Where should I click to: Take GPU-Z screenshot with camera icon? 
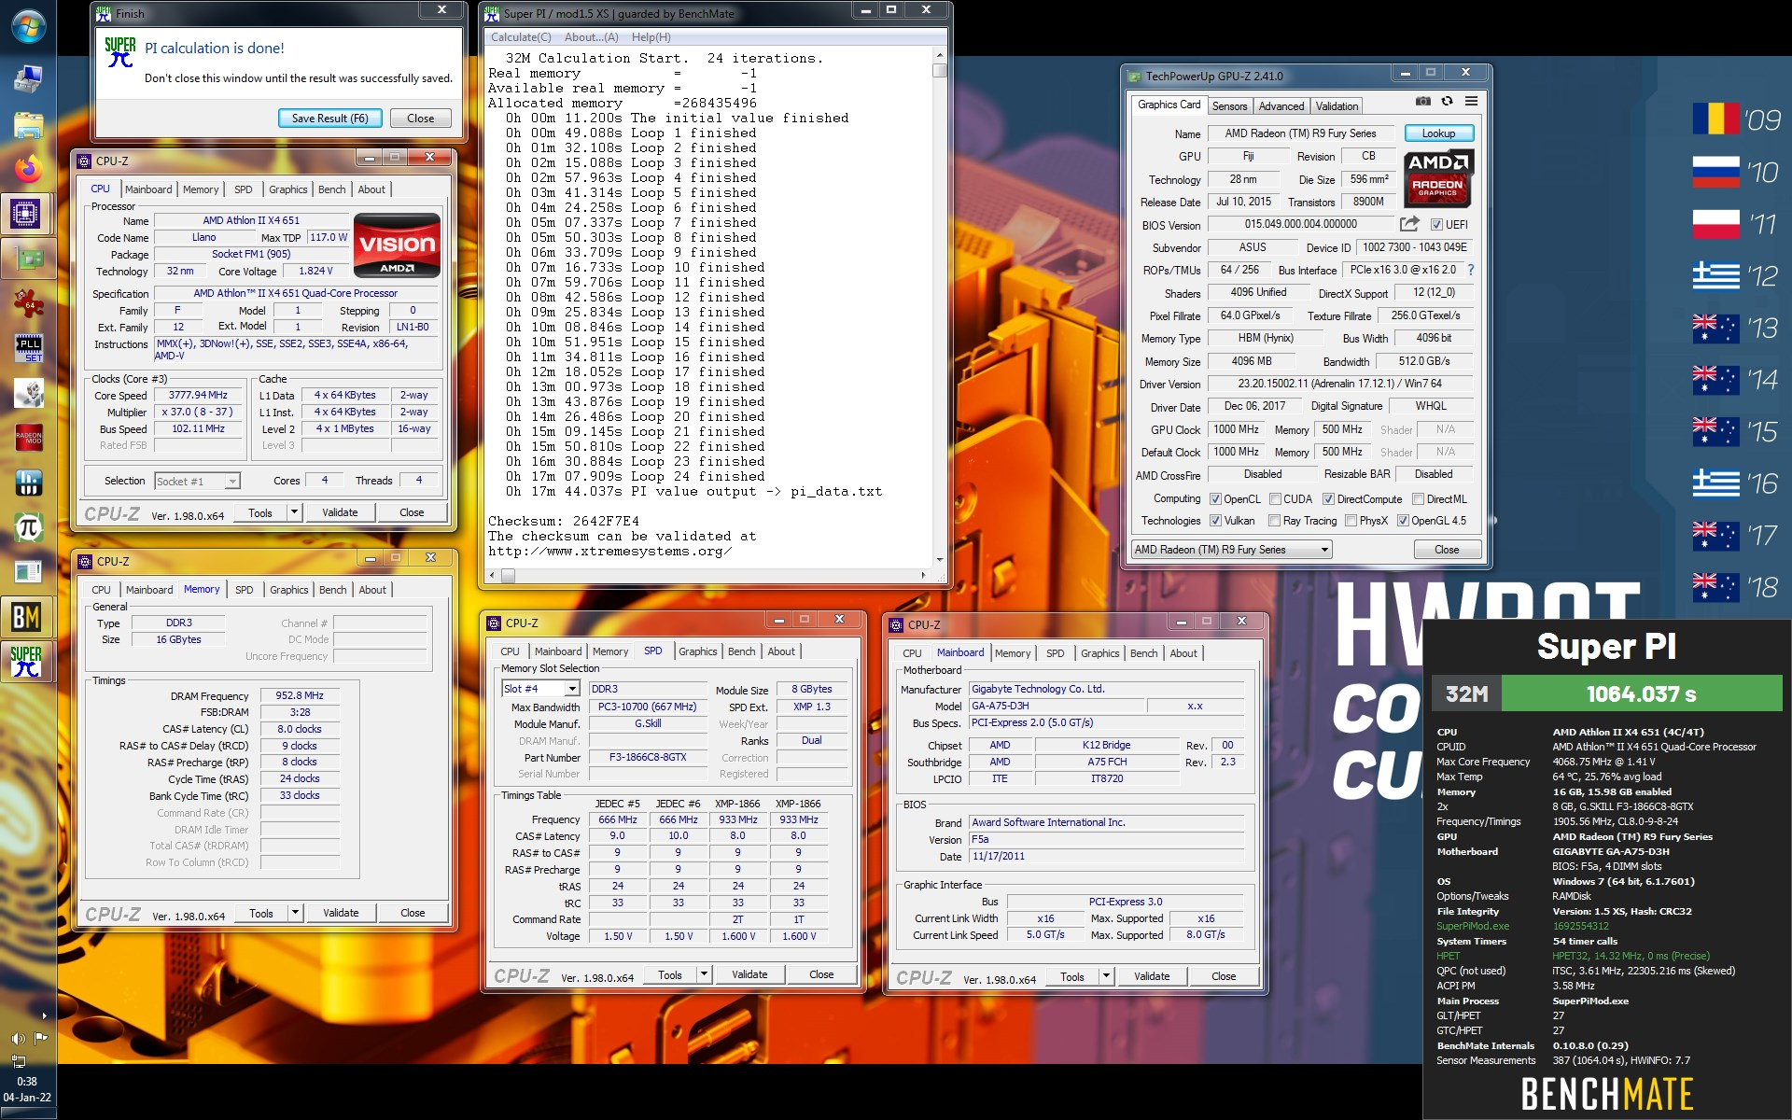tap(1422, 101)
